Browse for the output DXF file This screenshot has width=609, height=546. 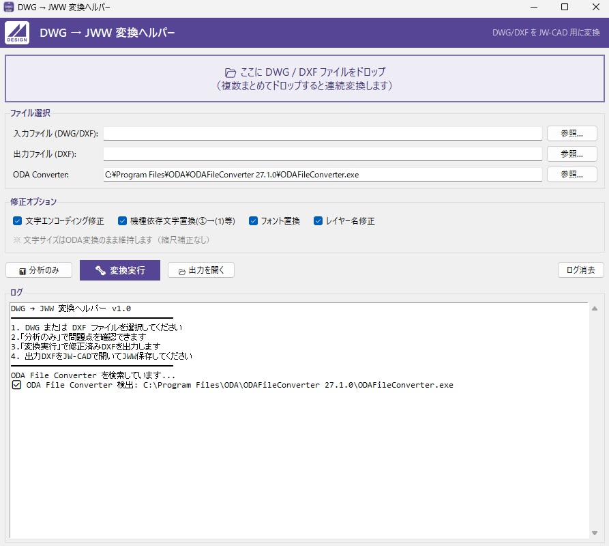click(x=571, y=154)
